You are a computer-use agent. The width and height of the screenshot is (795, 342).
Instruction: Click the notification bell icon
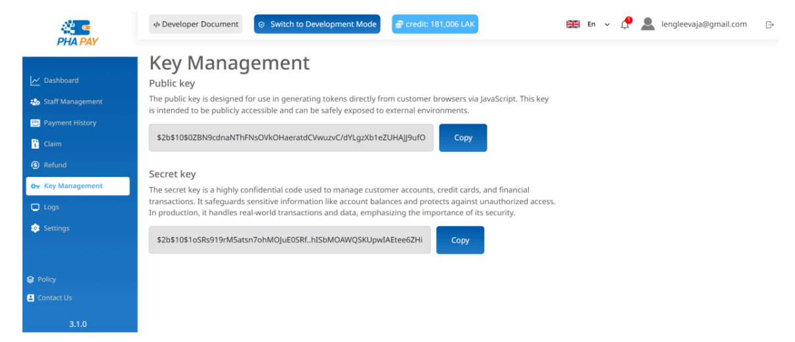click(625, 24)
